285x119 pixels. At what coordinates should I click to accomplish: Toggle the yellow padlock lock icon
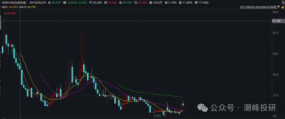283,7
